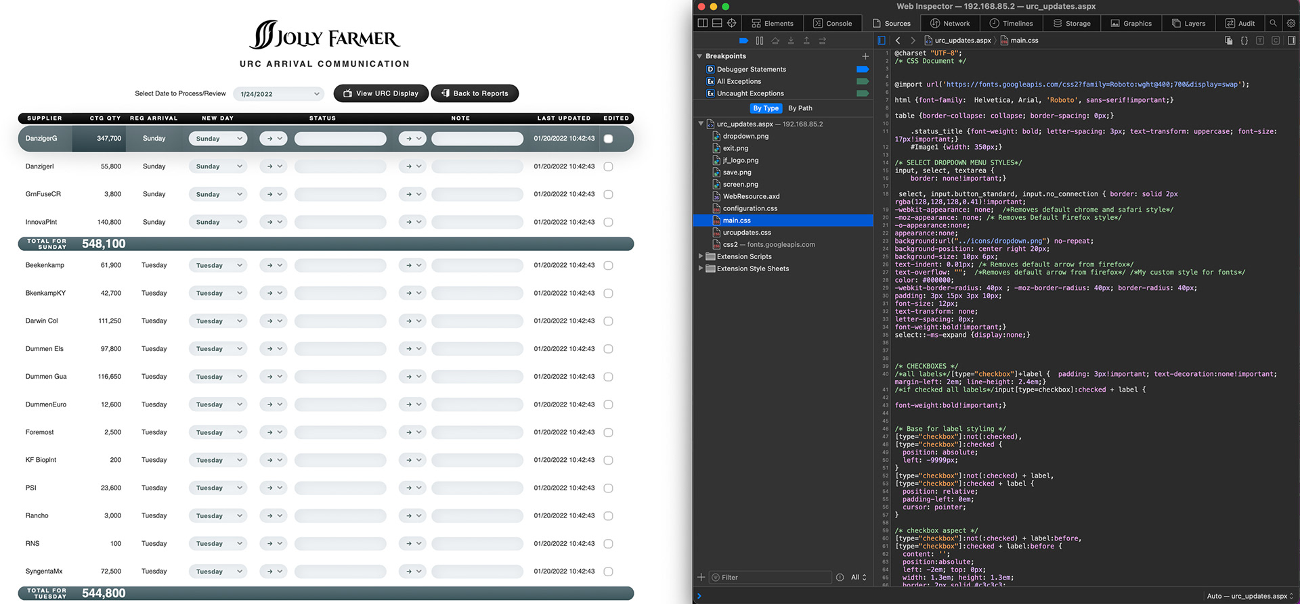
Task: Check the Edited box for GrnFuseCR
Action: tap(608, 194)
